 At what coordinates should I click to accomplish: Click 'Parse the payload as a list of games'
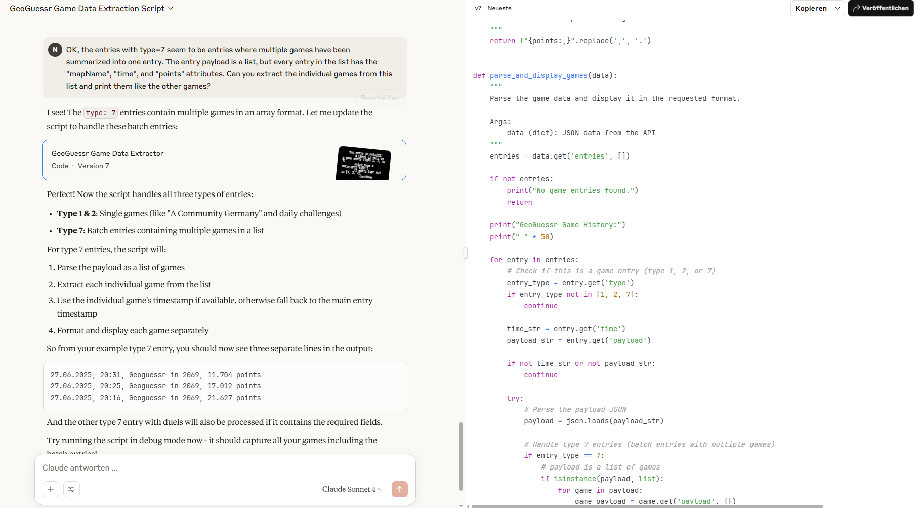coord(120,267)
